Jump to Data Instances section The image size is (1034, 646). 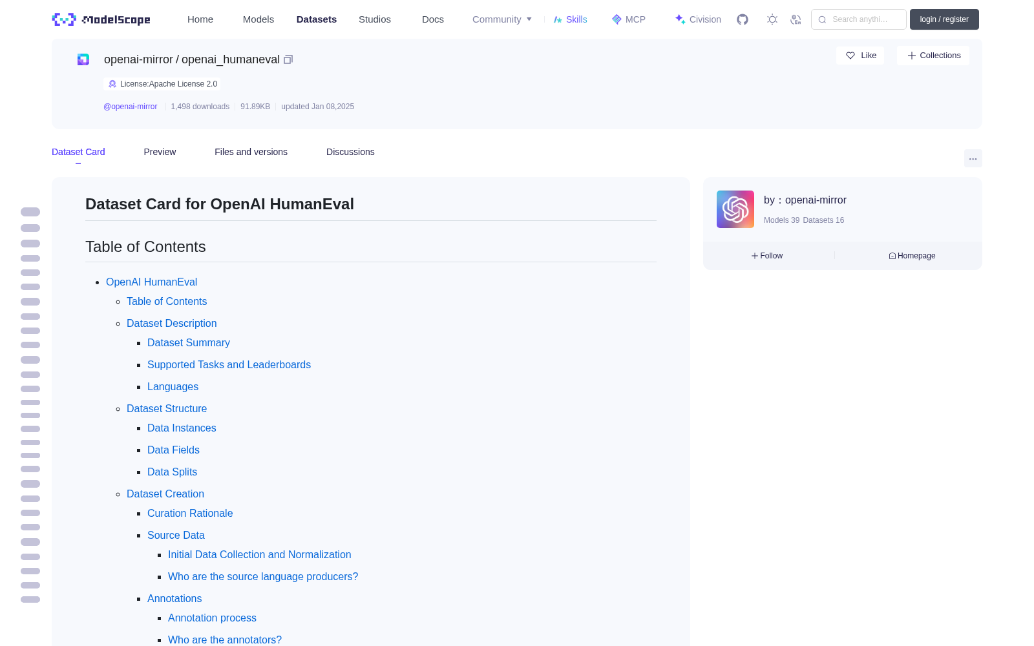(182, 428)
